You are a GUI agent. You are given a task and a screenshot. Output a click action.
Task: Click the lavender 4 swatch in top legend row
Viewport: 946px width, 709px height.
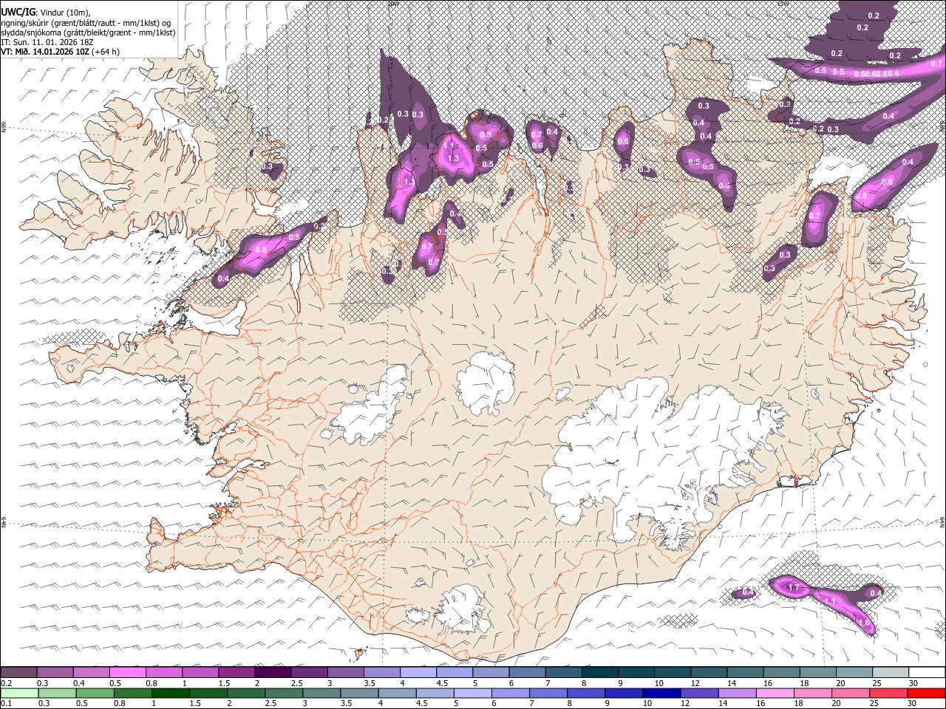tap(417, 673)
